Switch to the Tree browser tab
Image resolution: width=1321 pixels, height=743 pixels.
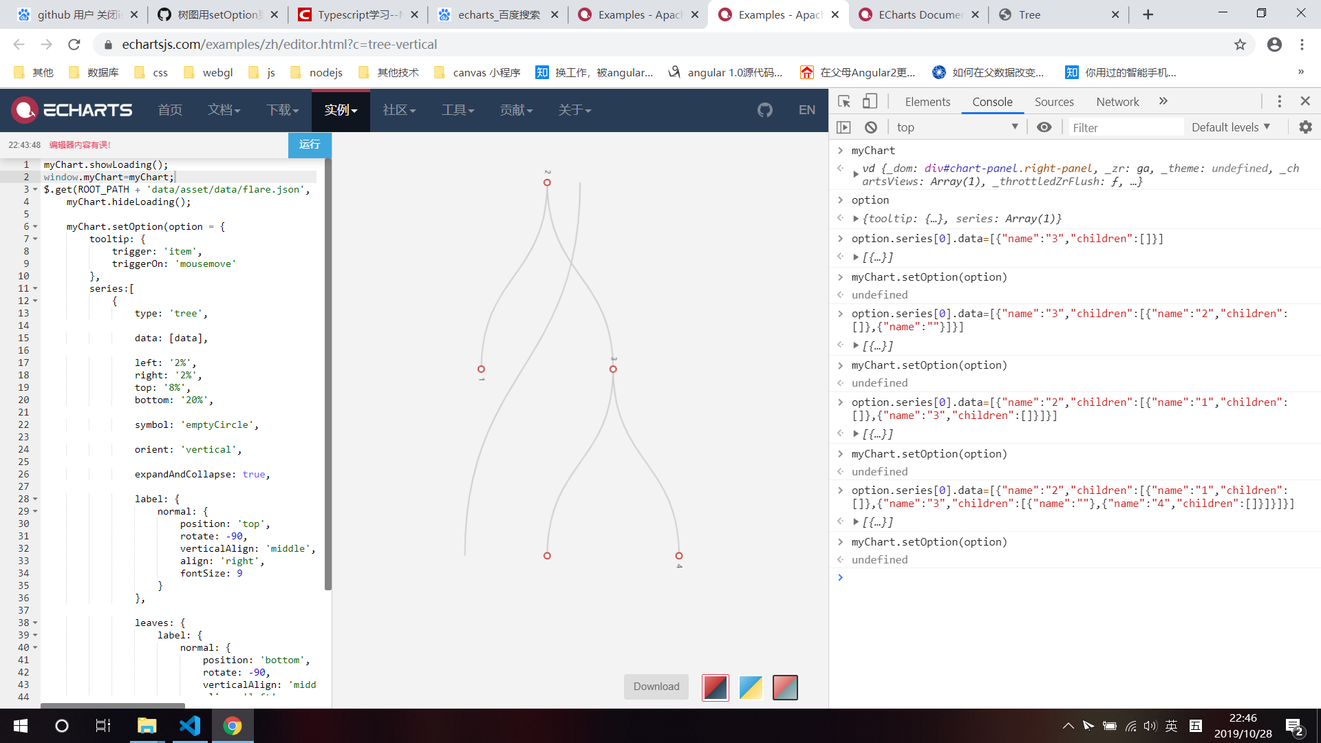1060,14
